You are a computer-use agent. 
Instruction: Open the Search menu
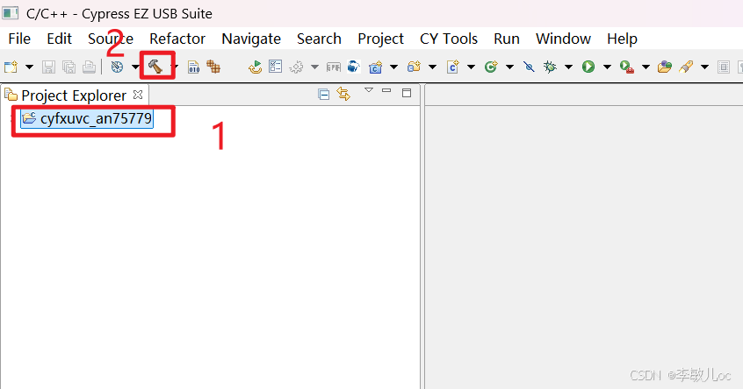(319, 39)
